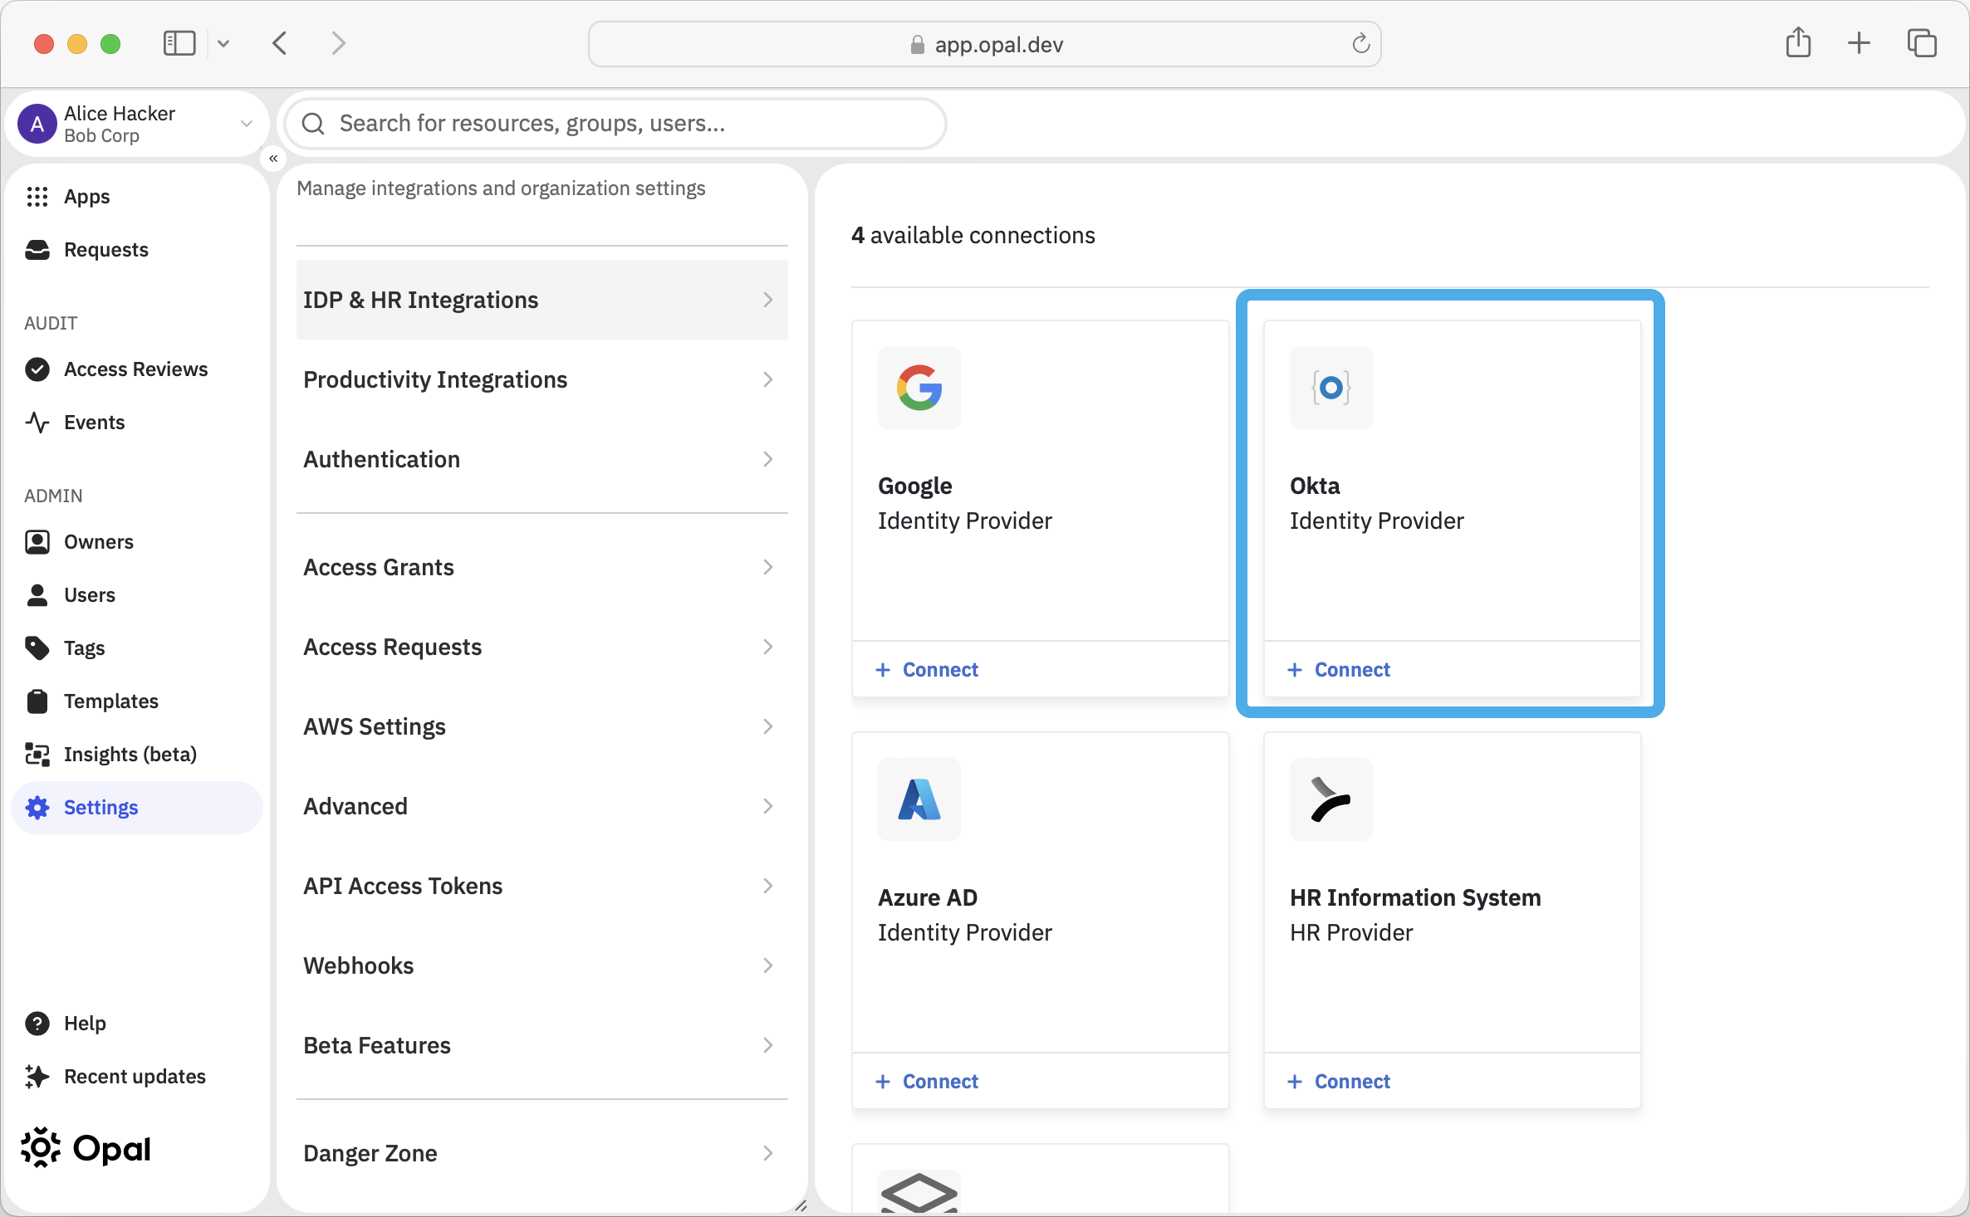Screen dimensions: 1970x1217
Task: Go back with Safari back arrow
Action: coord(280,43)
